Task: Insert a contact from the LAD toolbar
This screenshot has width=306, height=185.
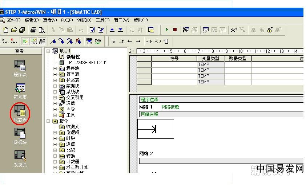Action: pyautogui.click(x=149, y=41)
